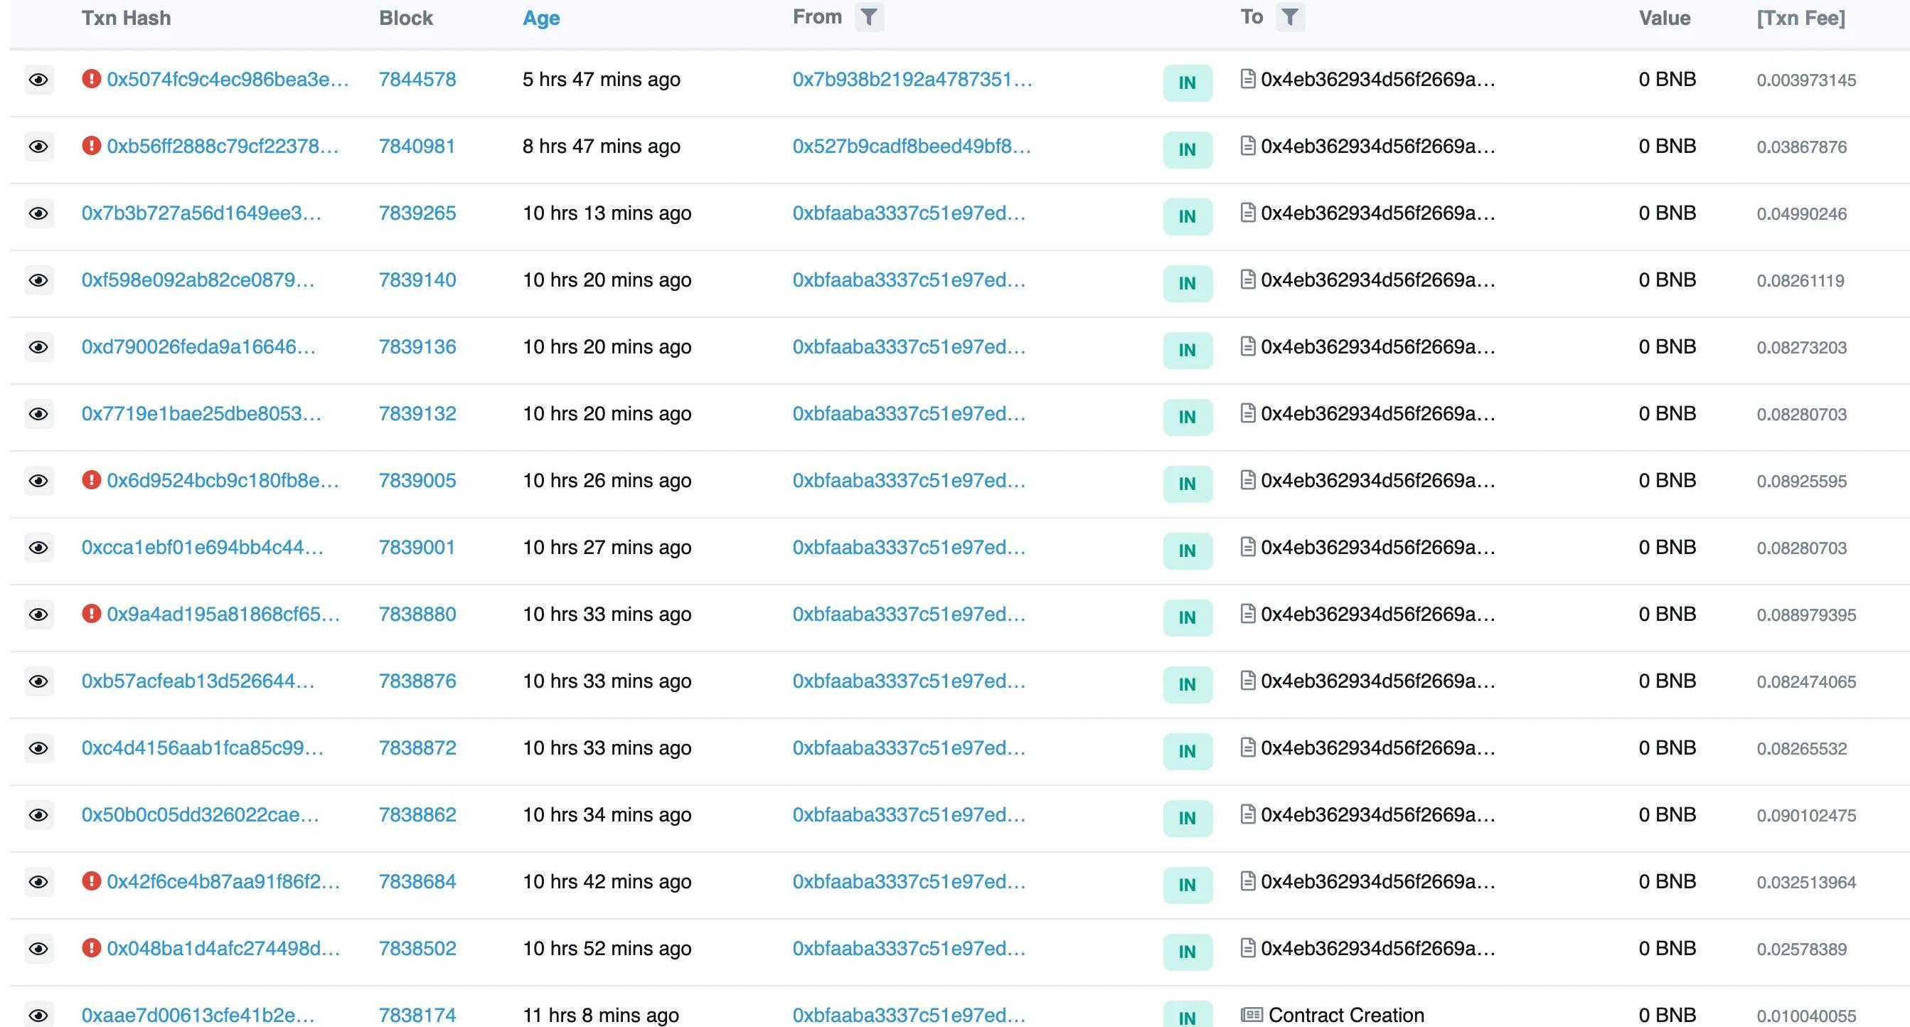Click eye preview for transaction 0xcca1ebf01e694bb4c44
The height and width of the screenshot is (1027, 1910).
38,548
